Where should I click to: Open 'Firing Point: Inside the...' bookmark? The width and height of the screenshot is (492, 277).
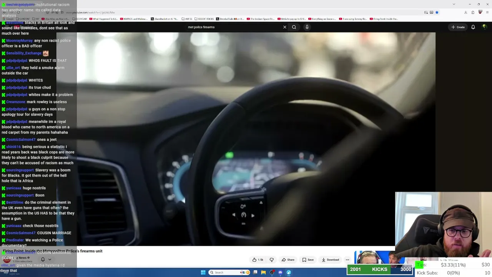pyautogui.click(x=384, y=19)
